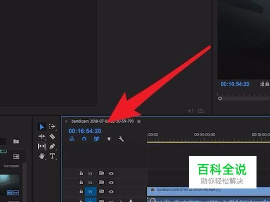Image resolution: width=270 pixels, height=202 pixels.
Task: Click the bin icon in Project panel
Action: click(16, 142)
